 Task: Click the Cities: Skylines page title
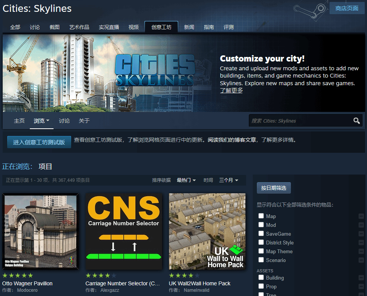click(x=37, y=9)
